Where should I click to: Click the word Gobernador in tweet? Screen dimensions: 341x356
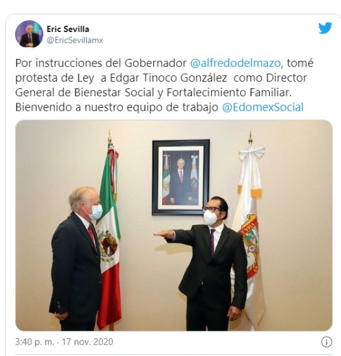(x=156, y=63)
